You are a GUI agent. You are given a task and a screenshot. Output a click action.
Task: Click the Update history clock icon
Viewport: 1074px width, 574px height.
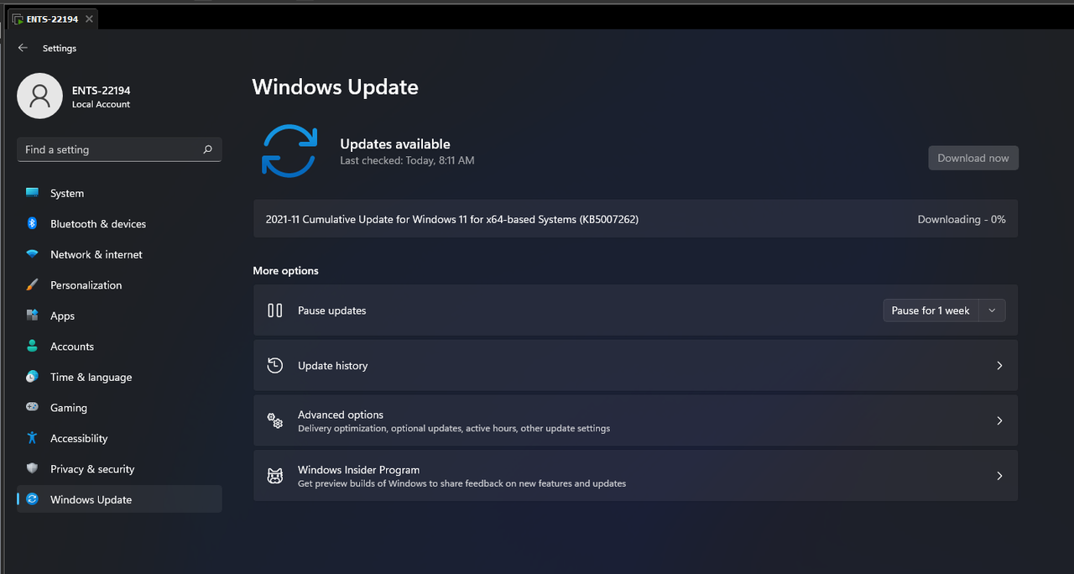[274, 365]
